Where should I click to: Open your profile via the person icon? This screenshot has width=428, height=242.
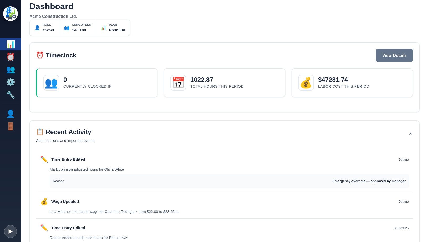11,114
